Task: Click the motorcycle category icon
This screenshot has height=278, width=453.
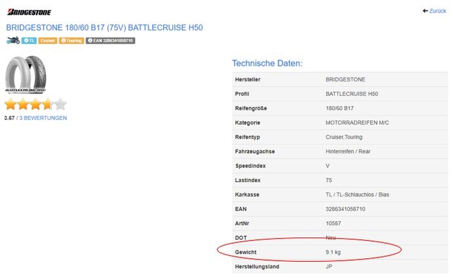Action: [13, 40]
